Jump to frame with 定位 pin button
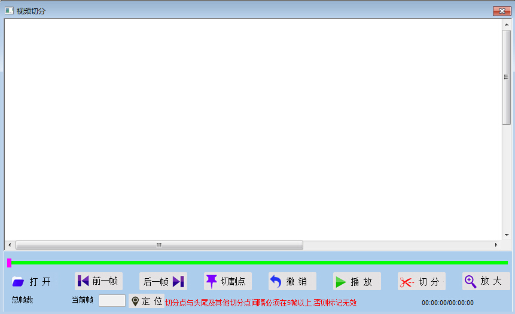 click(147, 301)
